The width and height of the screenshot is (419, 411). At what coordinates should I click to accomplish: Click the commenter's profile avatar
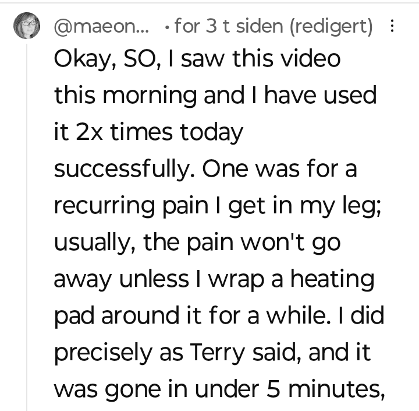[x=27, y=26]
